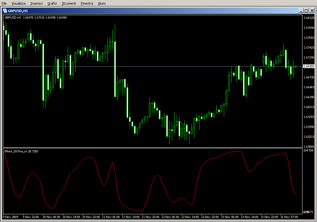
Task: Click the 12 Nov 22:00 time label
Action: [210, 217]
